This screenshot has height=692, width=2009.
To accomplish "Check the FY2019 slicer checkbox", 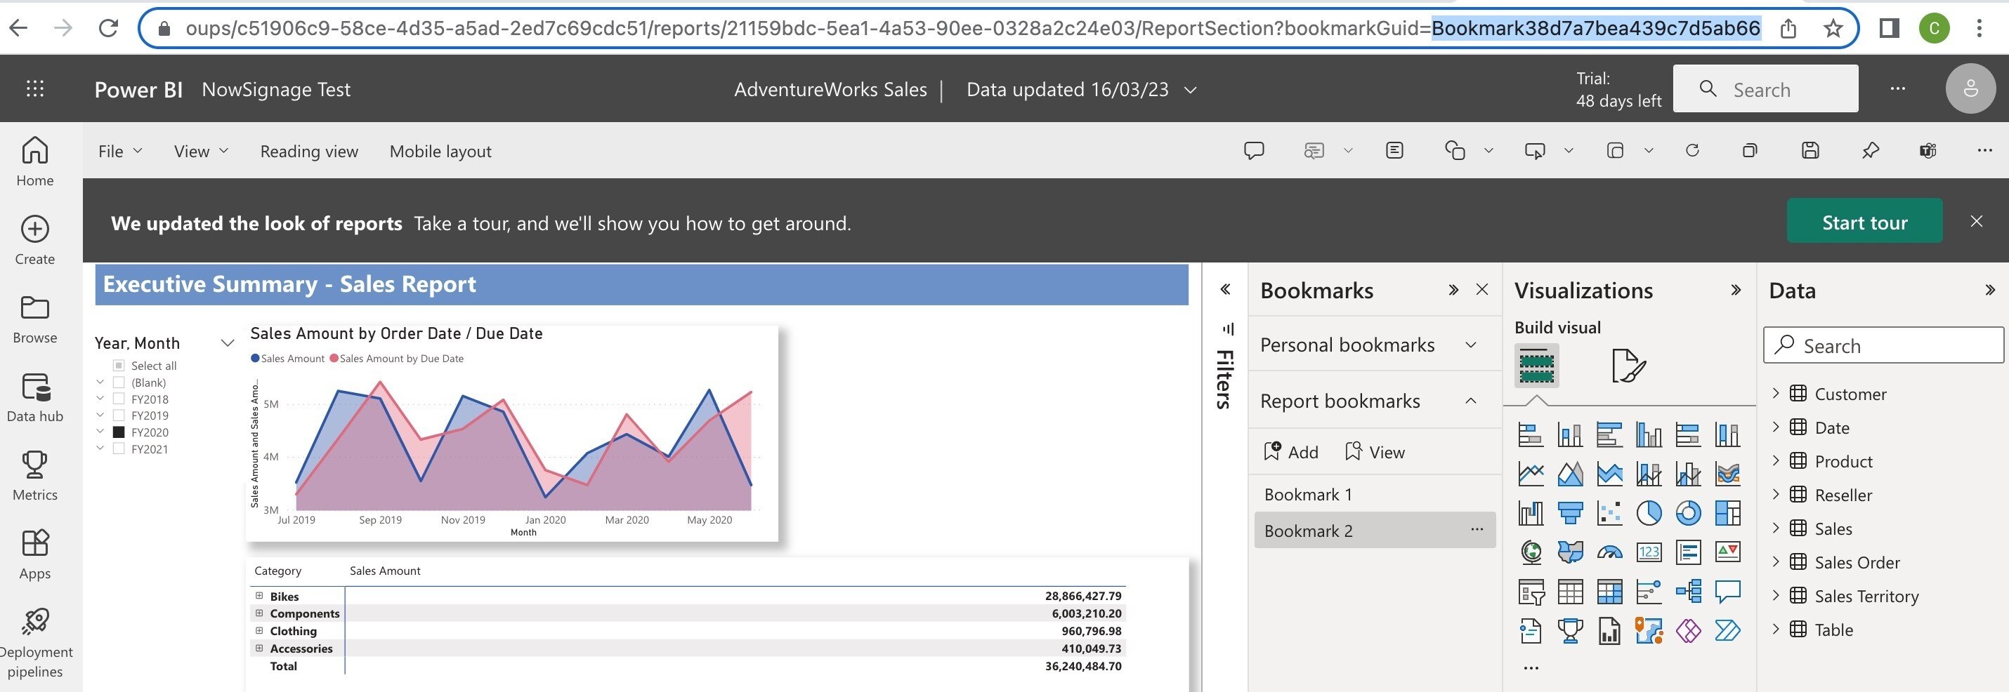I will click(x=119, y=415).
